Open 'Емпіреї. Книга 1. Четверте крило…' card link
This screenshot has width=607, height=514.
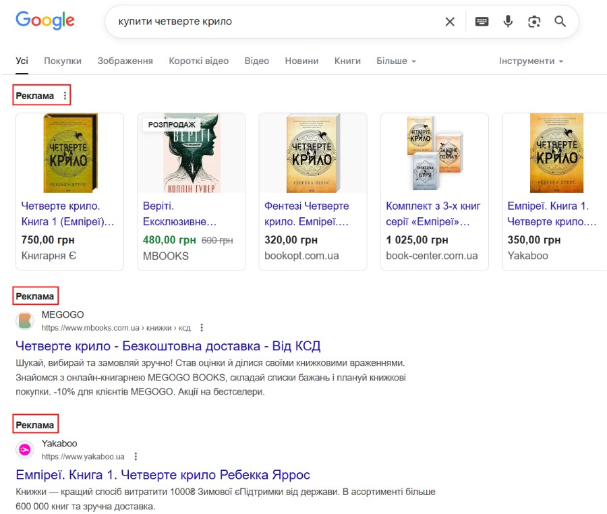coord(552,214)
